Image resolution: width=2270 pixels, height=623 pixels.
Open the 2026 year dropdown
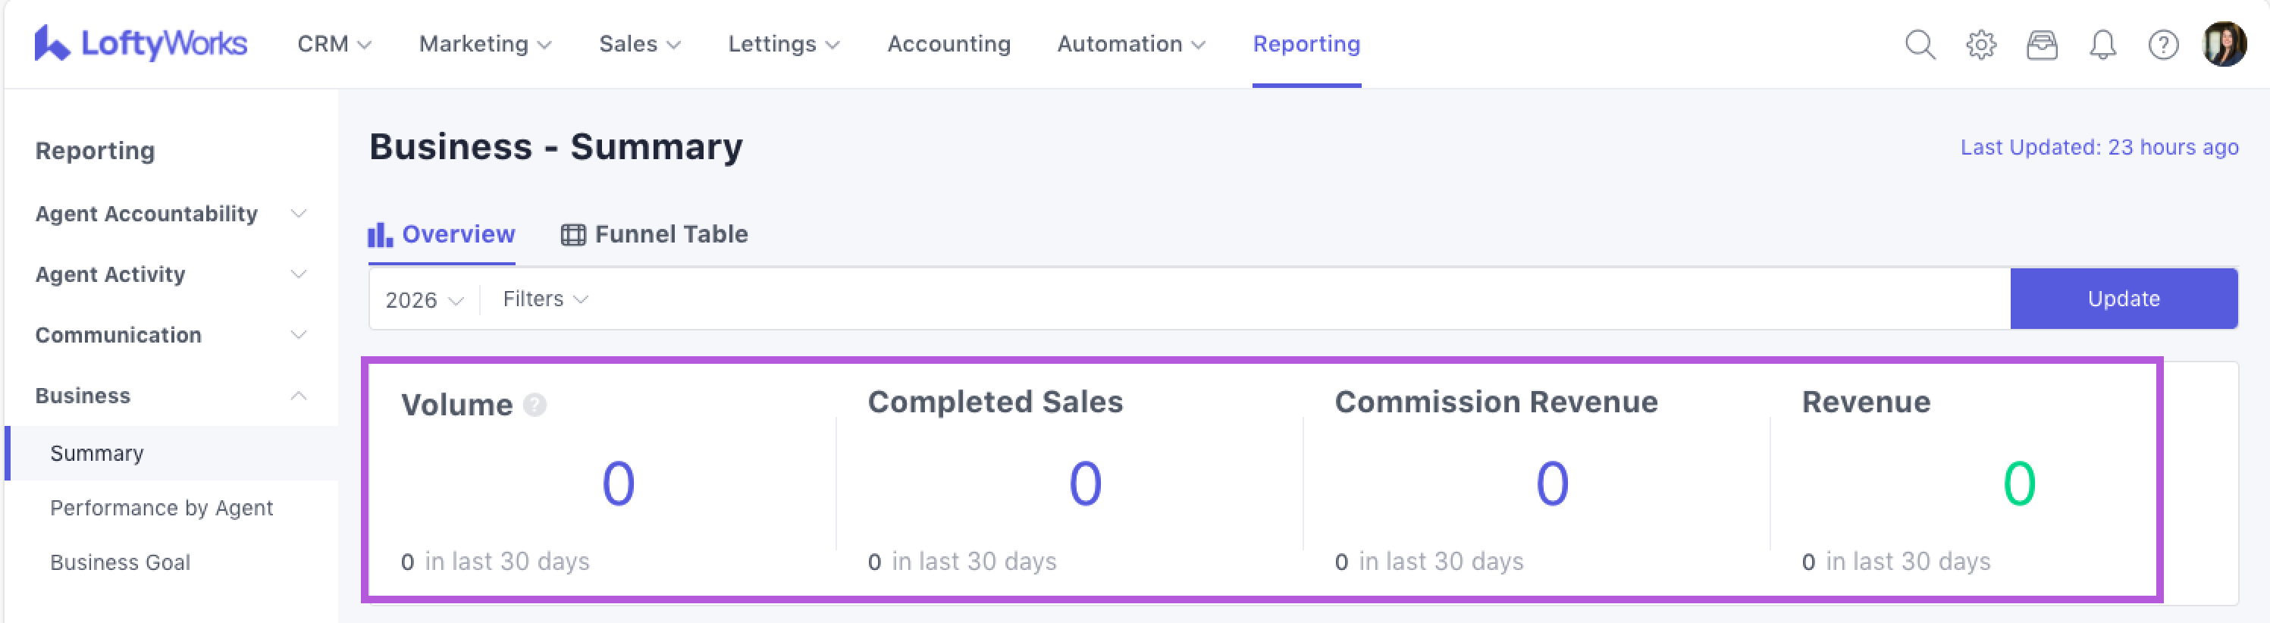(x=424, y=299)
